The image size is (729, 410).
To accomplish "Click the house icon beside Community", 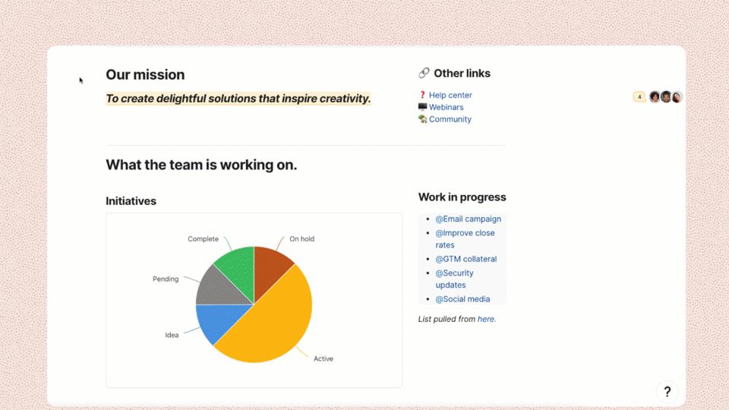I will tap(423, 119).
